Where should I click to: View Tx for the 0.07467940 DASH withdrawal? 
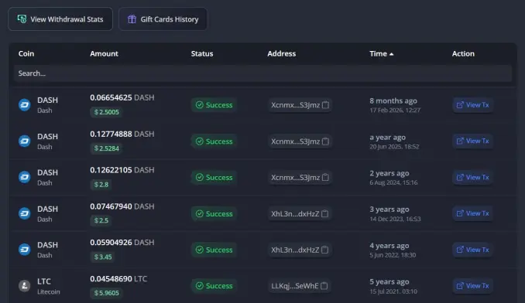[x=473, y=213]
